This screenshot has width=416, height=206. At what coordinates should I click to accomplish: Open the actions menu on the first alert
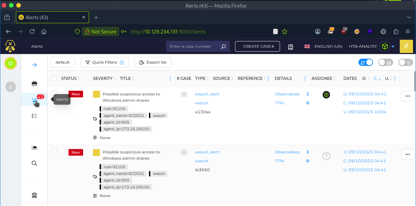(407, 96)
